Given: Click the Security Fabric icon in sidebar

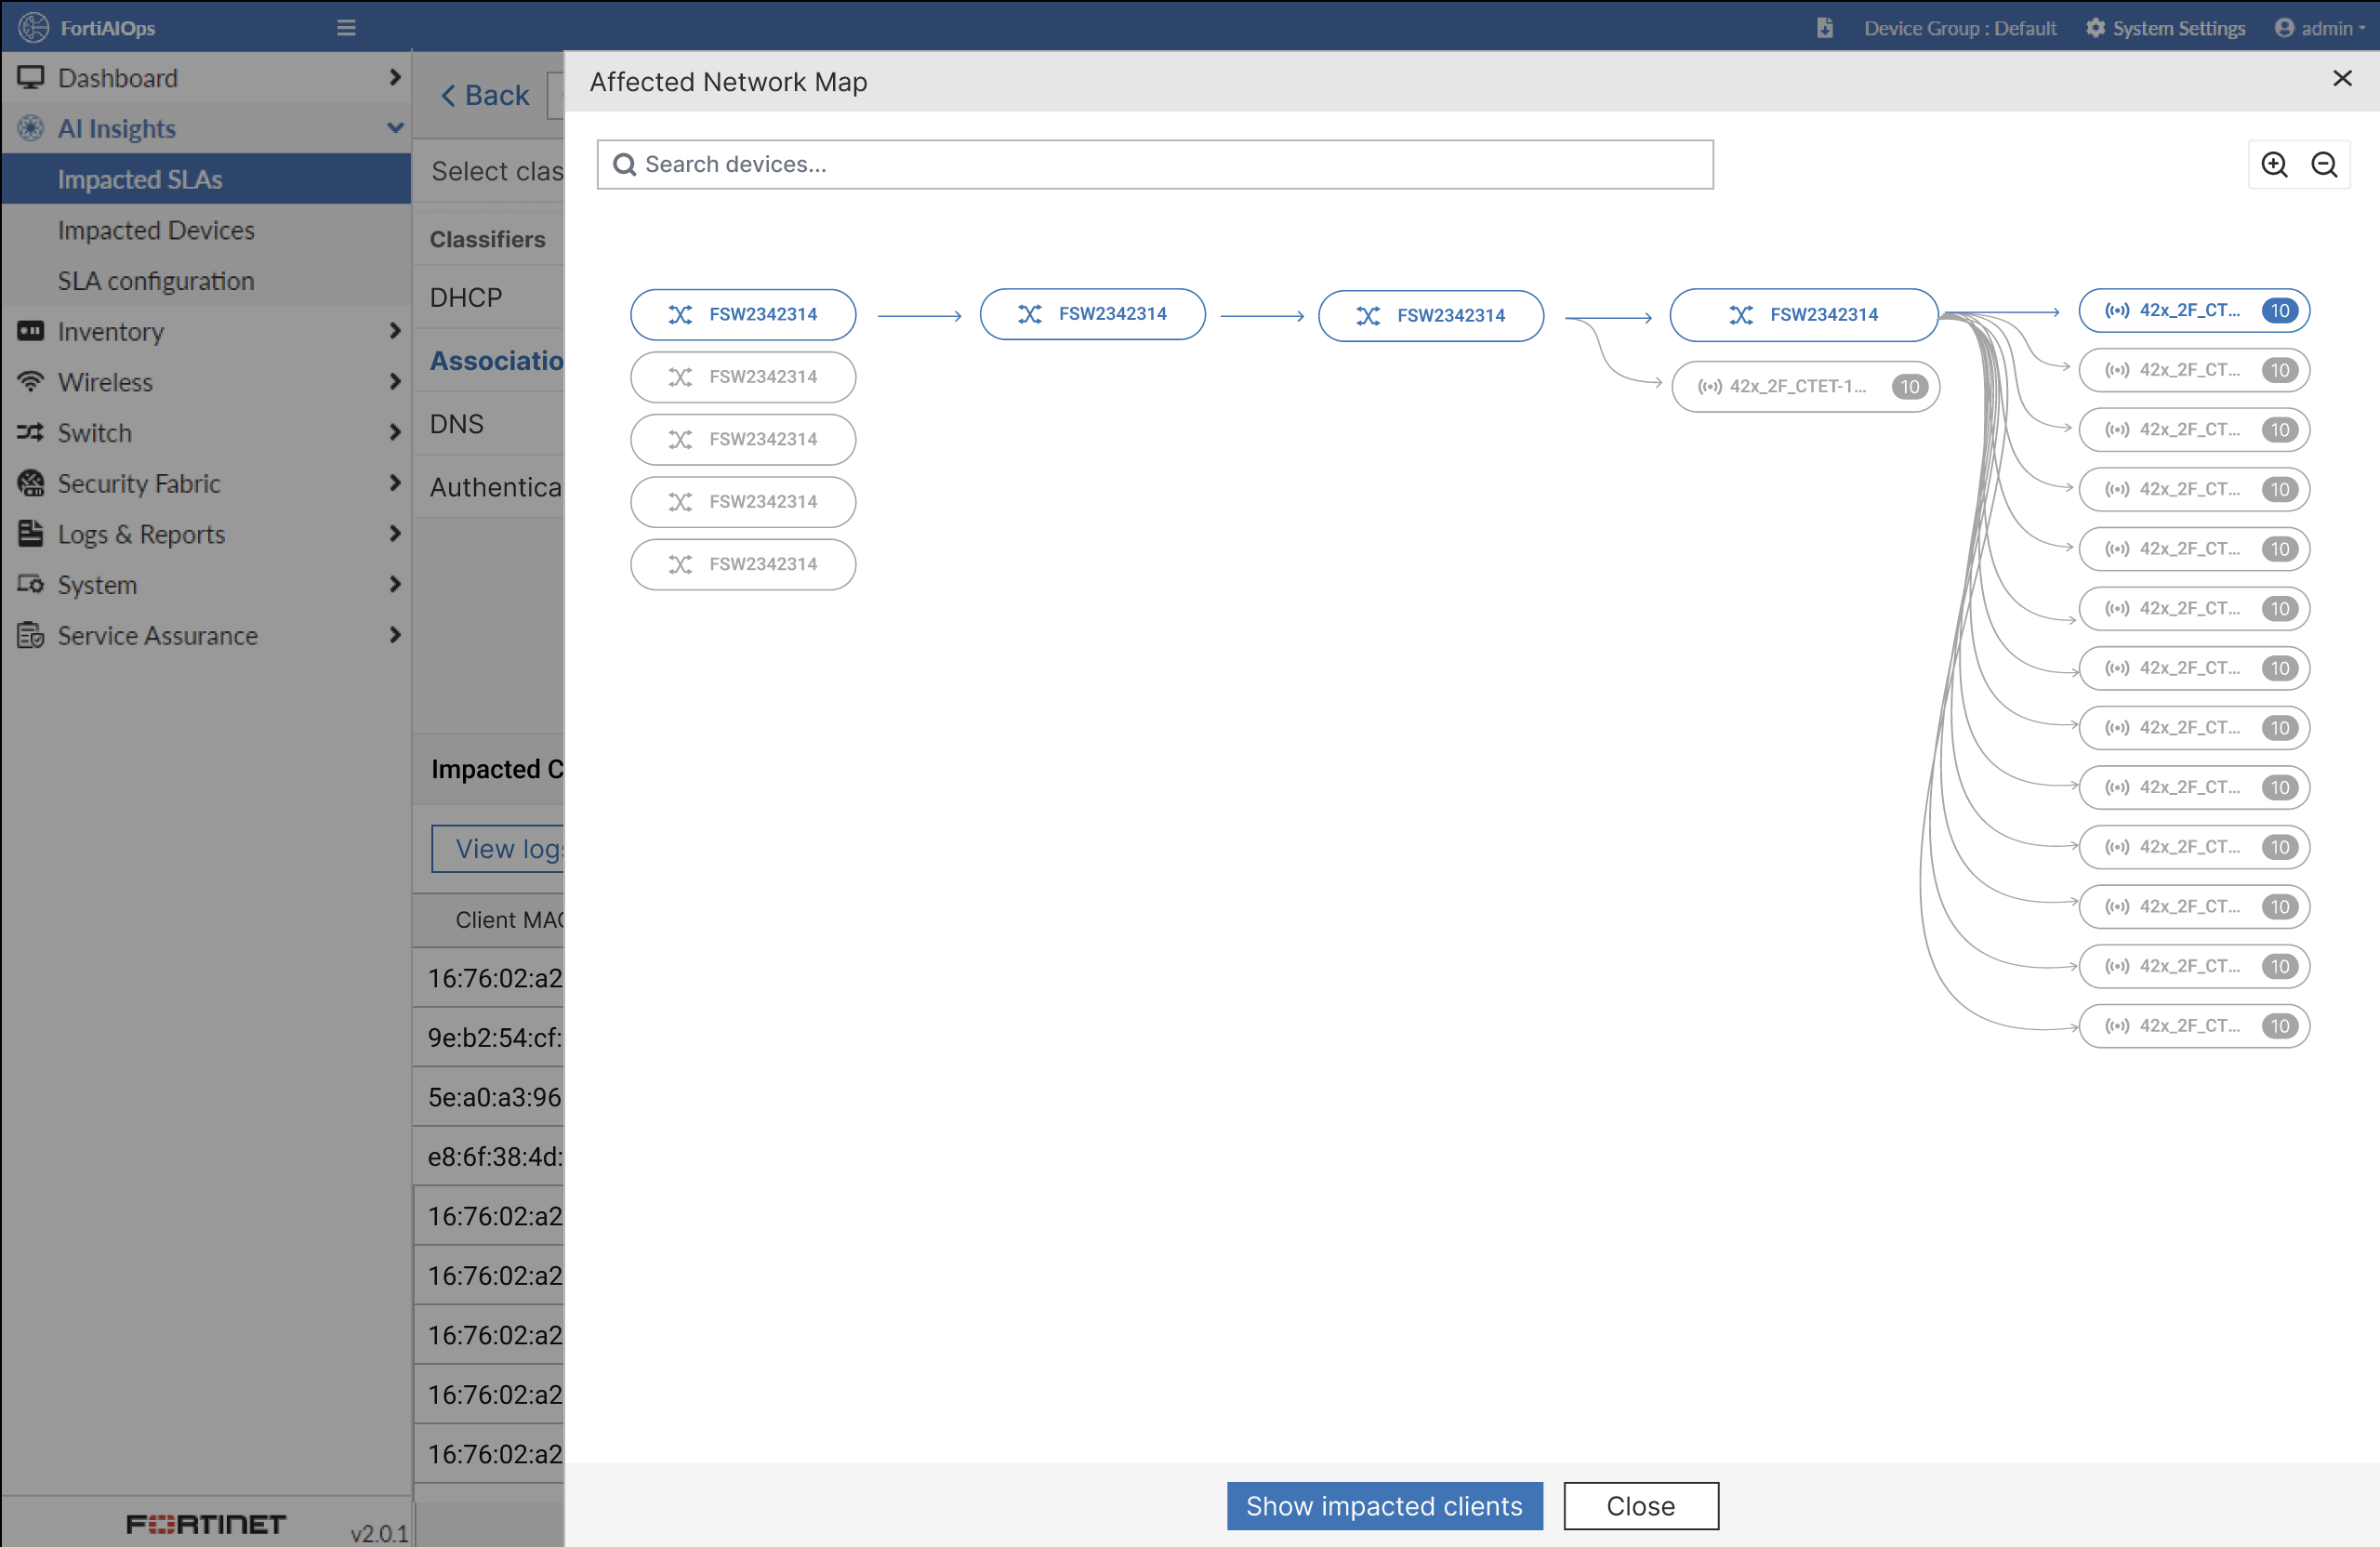Looking at the screenshot, I should tap(31, 484).
